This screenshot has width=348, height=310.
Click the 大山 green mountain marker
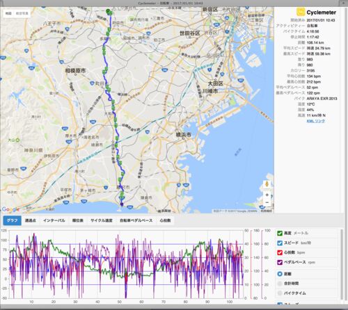pyautogui.click(x=17, y=140)
